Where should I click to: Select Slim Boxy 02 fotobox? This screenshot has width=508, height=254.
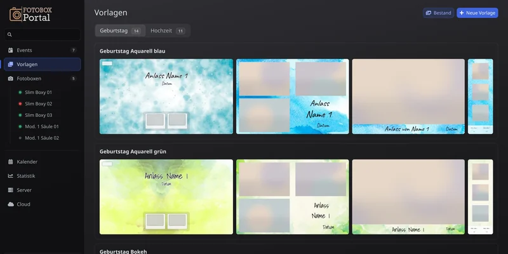coord(38,104)
